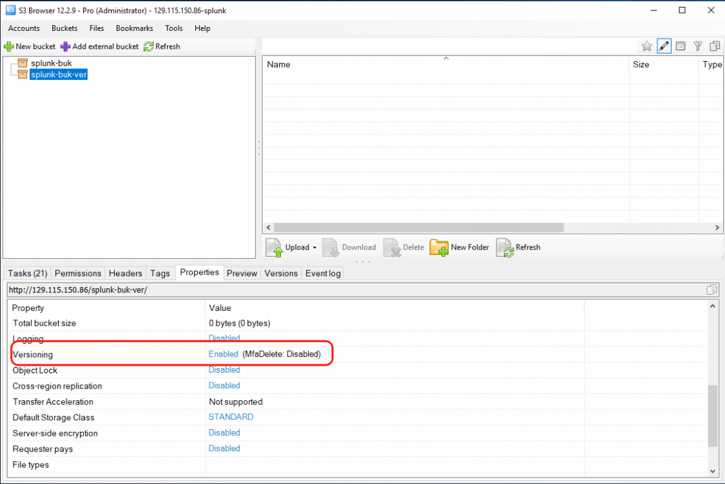Click the New Folder button
Image resolution: width=725 pixels, height=484 pixels.
point(459,248)
